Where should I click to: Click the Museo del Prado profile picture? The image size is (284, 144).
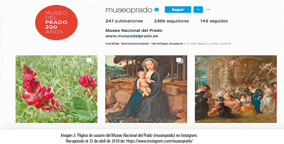pyautogui.click(x=56, y=23)
